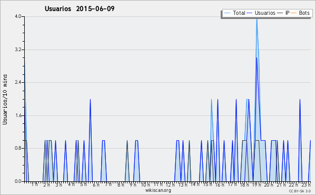
Task: Click the '18 h' x-axis label
Action: 244,184
